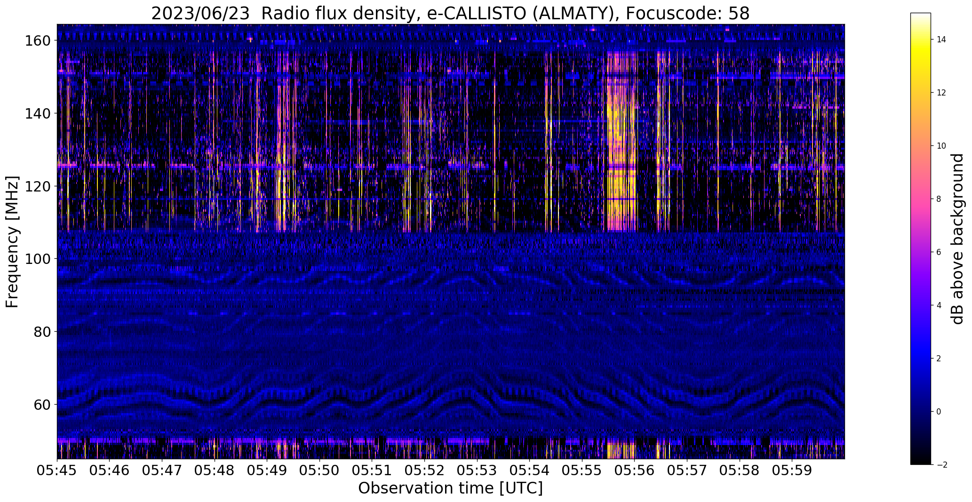Click the colorbar tick value 14
The image size is (972, 502).
coord(941,40)
